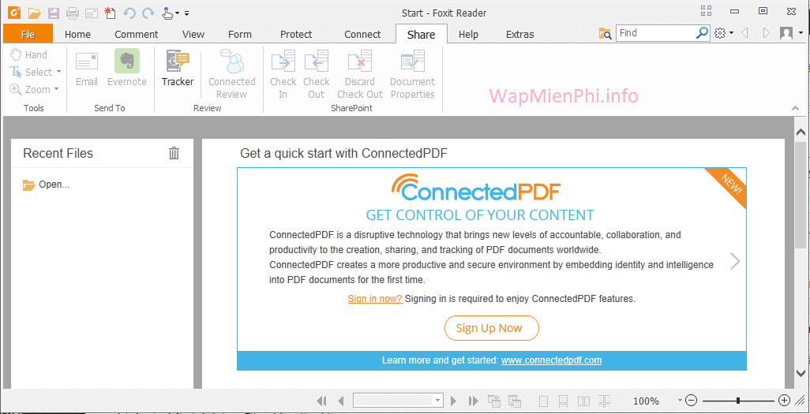Click the SharePoint Check Out button
This screenshot has height=414, width=810.
(x=316, y=74)
